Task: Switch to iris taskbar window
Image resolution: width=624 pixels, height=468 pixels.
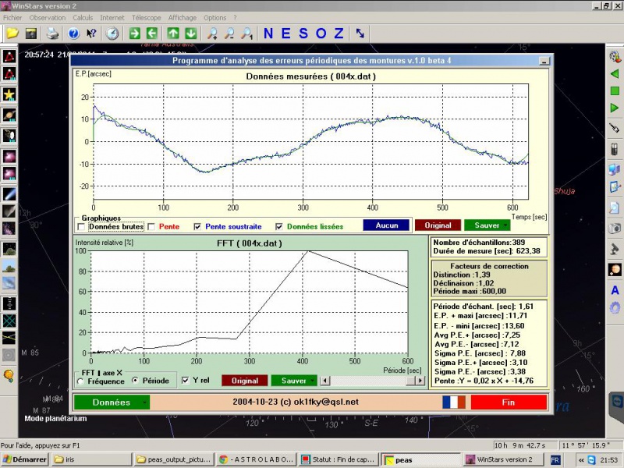Action: [91, 459]
